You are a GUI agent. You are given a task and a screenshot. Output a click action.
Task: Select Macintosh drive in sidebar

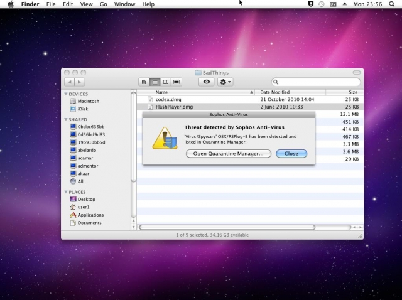[88, 101]
